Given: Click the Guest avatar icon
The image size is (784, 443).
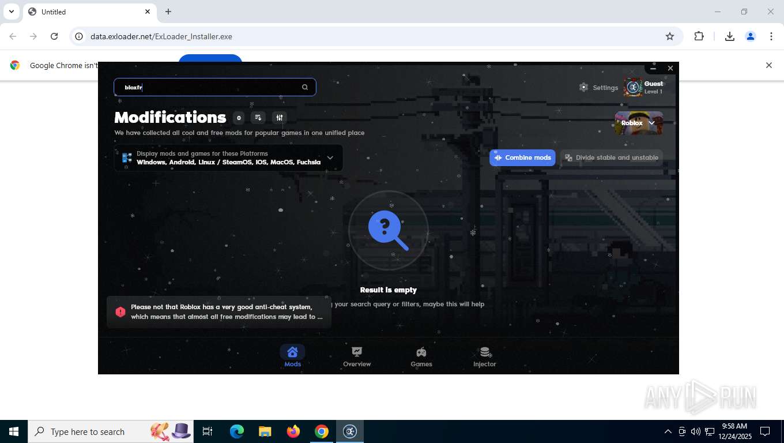Looking at the screenshot, I should 633,87.
